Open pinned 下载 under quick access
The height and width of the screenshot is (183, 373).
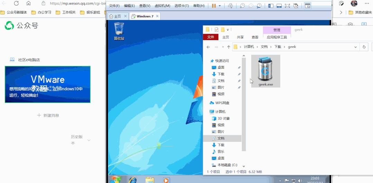222,74
